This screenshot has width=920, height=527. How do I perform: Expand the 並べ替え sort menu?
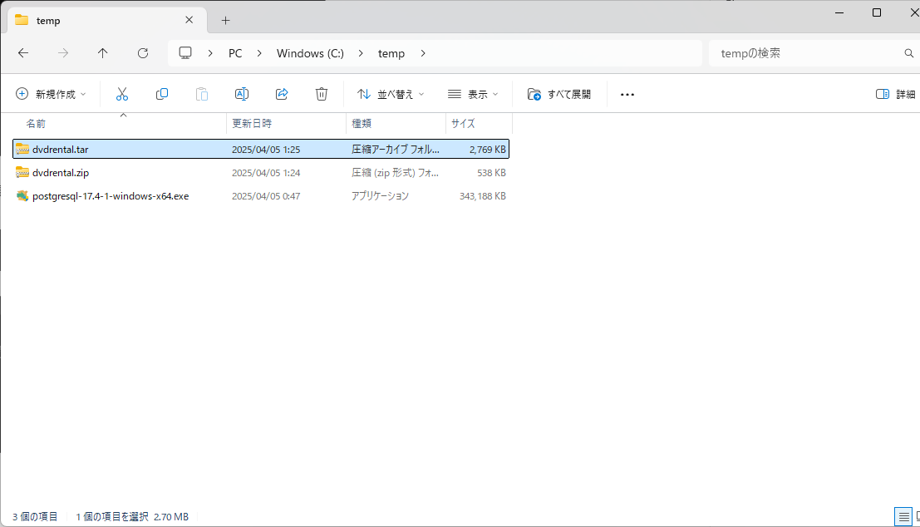(x=391, y=94)
